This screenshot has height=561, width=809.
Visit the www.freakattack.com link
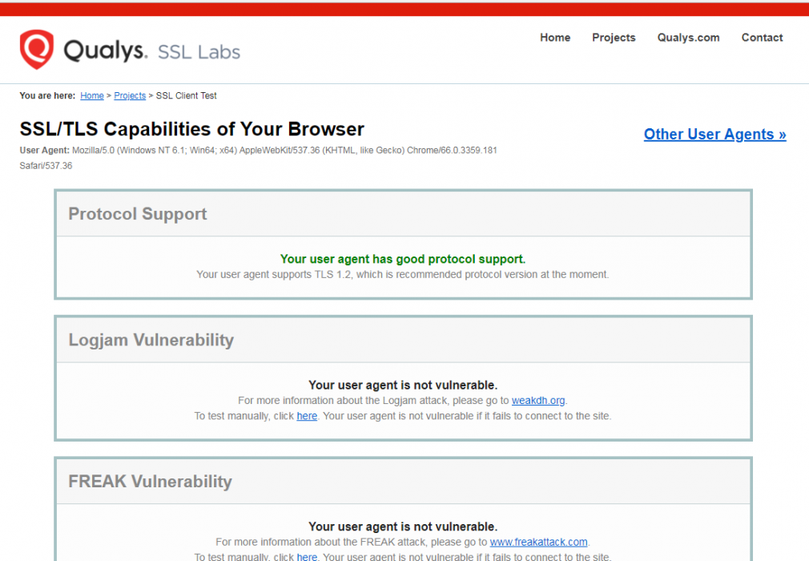coord(538,542)
